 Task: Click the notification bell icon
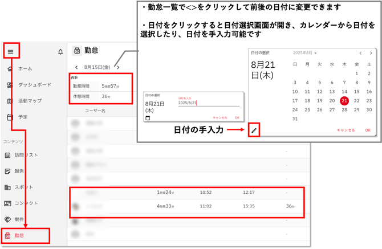pyautogui.click(x=60, y=52)
